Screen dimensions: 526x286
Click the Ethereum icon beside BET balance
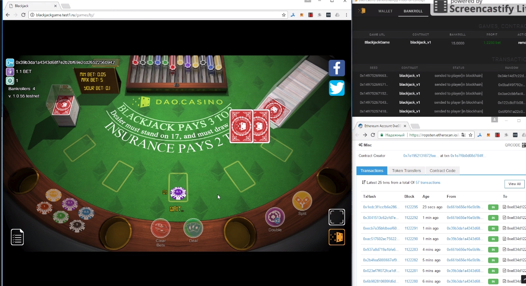point(10,72)
